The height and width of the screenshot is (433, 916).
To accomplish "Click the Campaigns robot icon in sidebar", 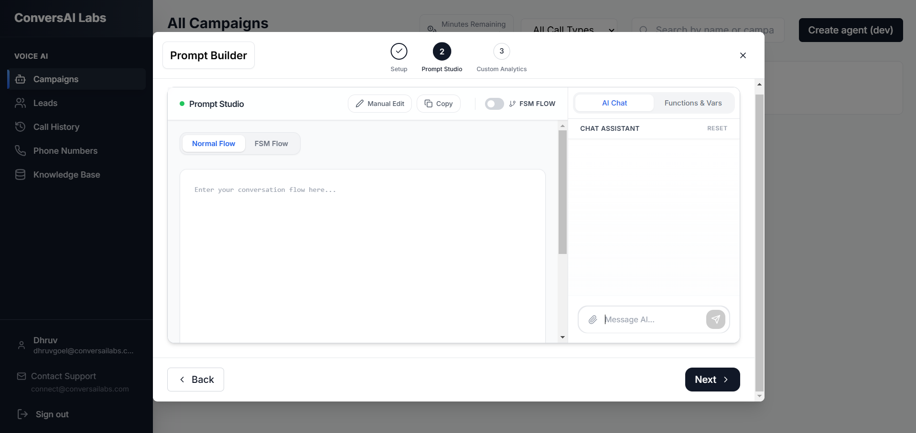I will click(20, 79).
